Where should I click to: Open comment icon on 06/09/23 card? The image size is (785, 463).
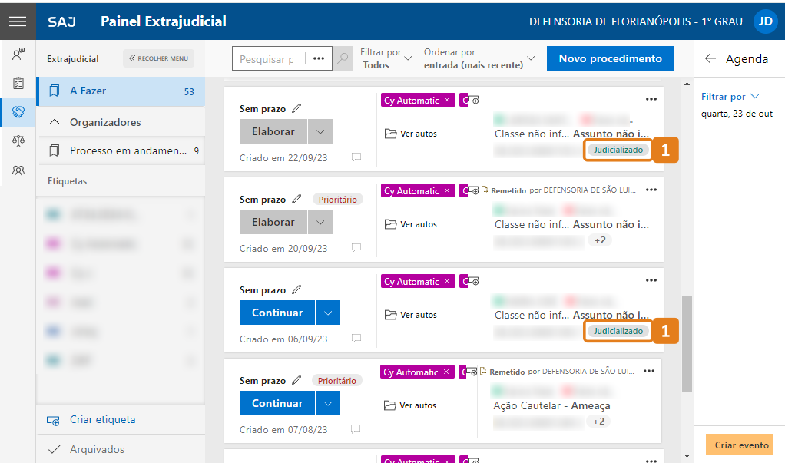pos(356,339)
